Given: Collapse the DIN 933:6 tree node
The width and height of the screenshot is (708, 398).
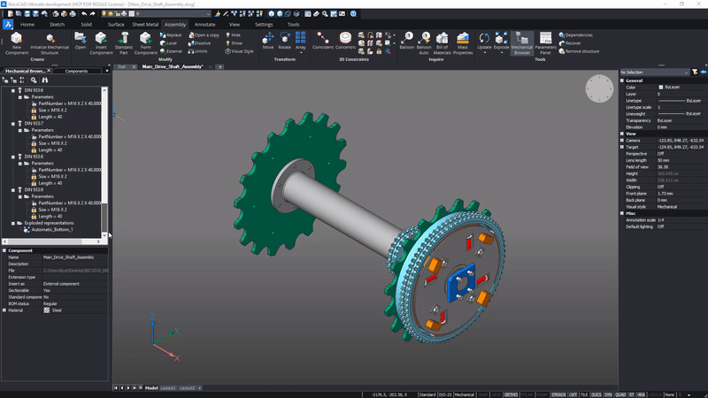Looking at the screenshot, I should pyautogui.click(x=13, y=90).
